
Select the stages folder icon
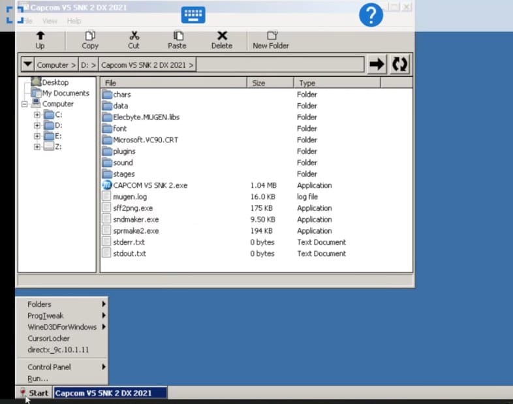(107, 174)
